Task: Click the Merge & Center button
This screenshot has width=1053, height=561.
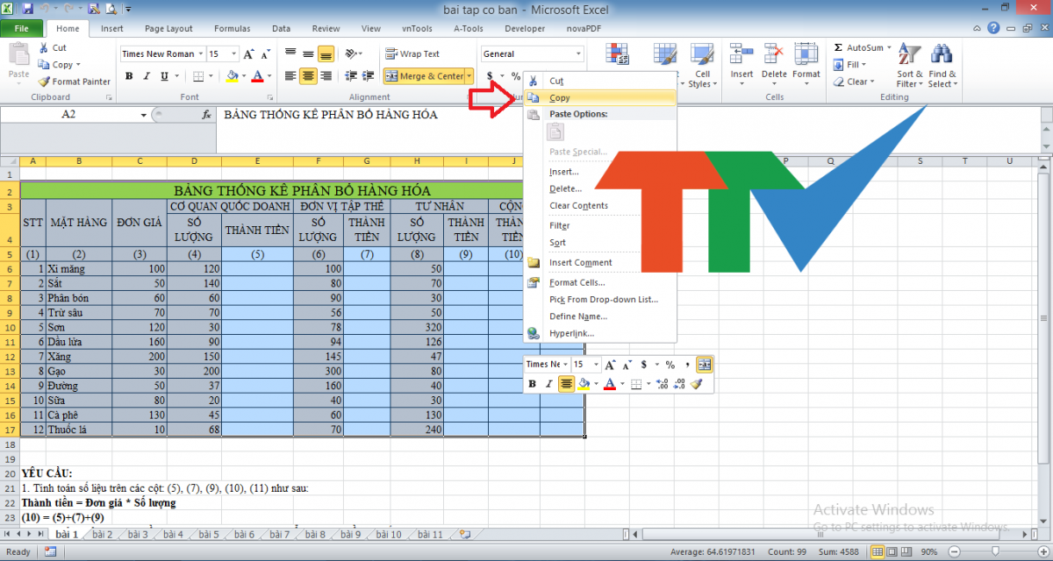Action: pos(424,76)
